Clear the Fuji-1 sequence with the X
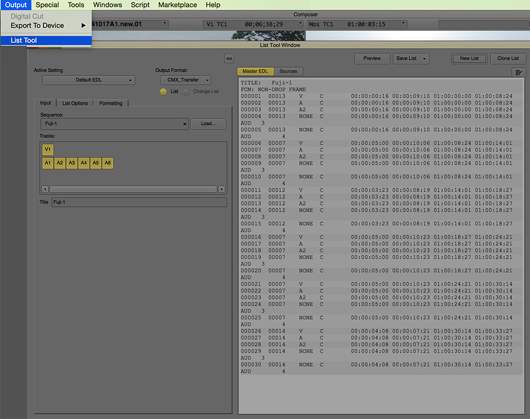Image resolution: width=530 pixels, height=419 pixels. pyautogui.click(x=185, y=124)
